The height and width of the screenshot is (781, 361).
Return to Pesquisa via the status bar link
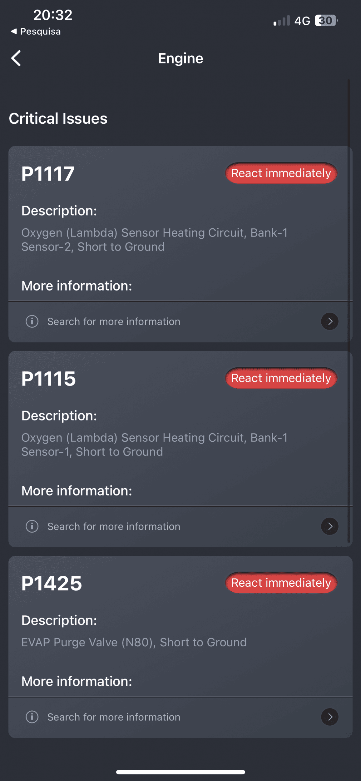pos(36,32)
